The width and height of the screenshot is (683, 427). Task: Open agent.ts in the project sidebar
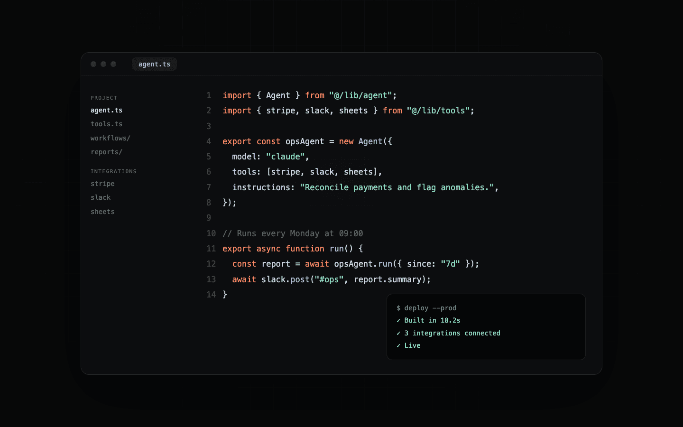click(107, 110)
